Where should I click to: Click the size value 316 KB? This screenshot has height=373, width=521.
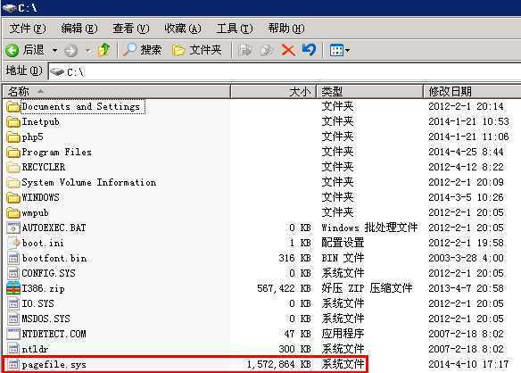[x=294, y=258]
